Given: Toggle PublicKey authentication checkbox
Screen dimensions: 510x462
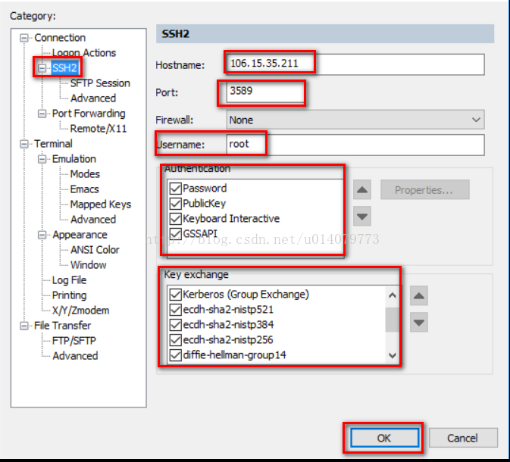Looking at the screenshot, I should click(176, 204).
